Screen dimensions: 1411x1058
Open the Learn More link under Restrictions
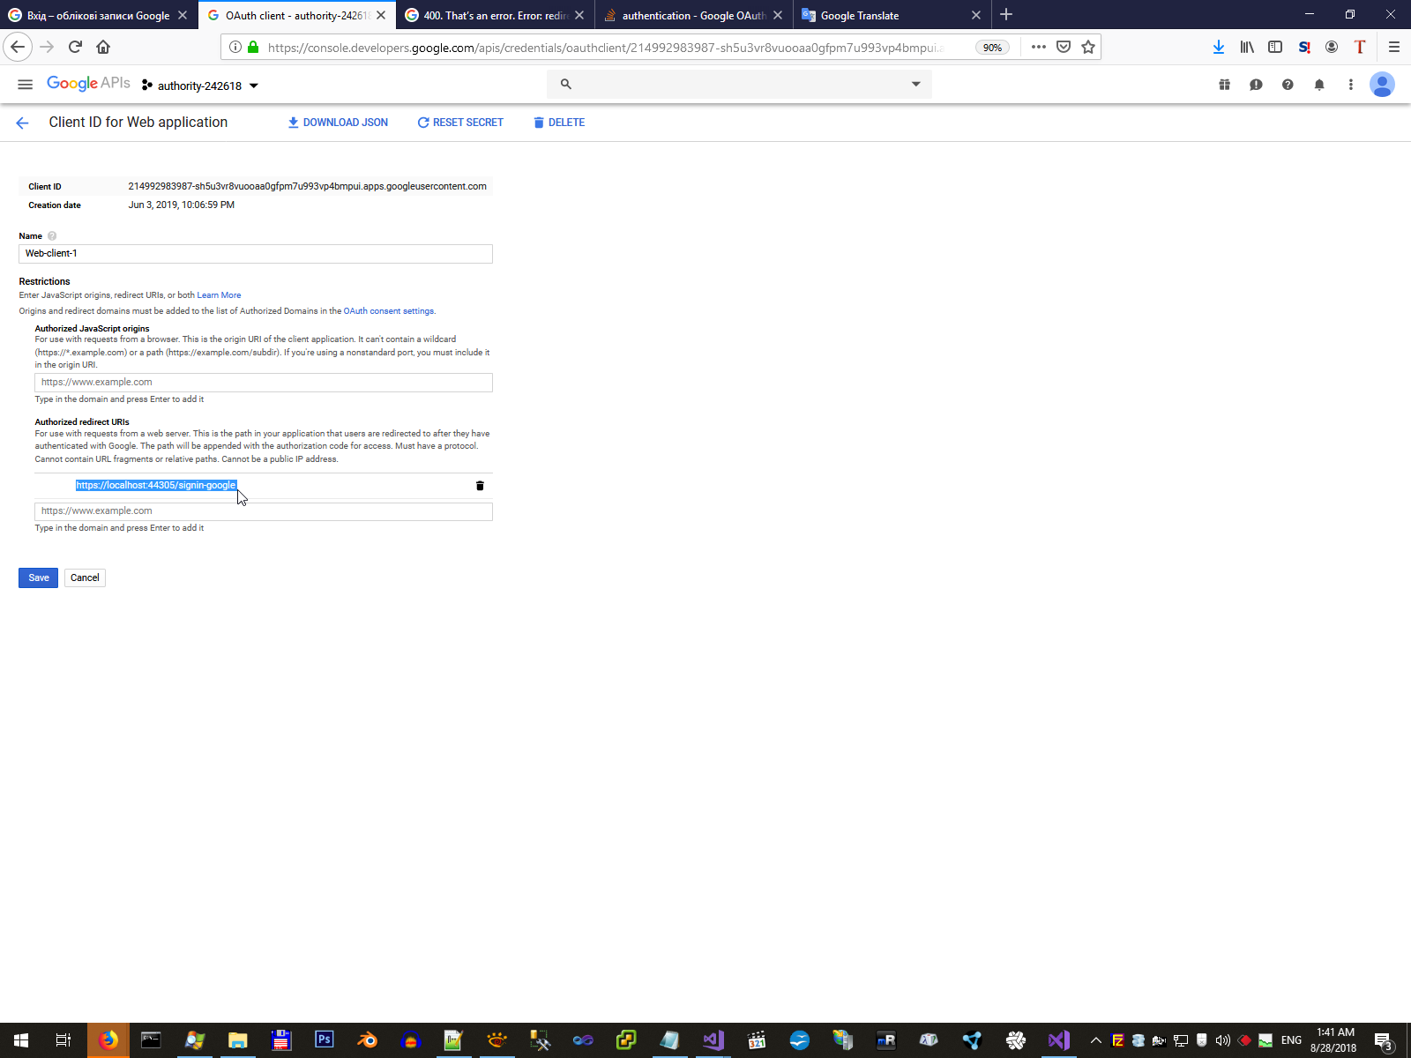point(219,295)
